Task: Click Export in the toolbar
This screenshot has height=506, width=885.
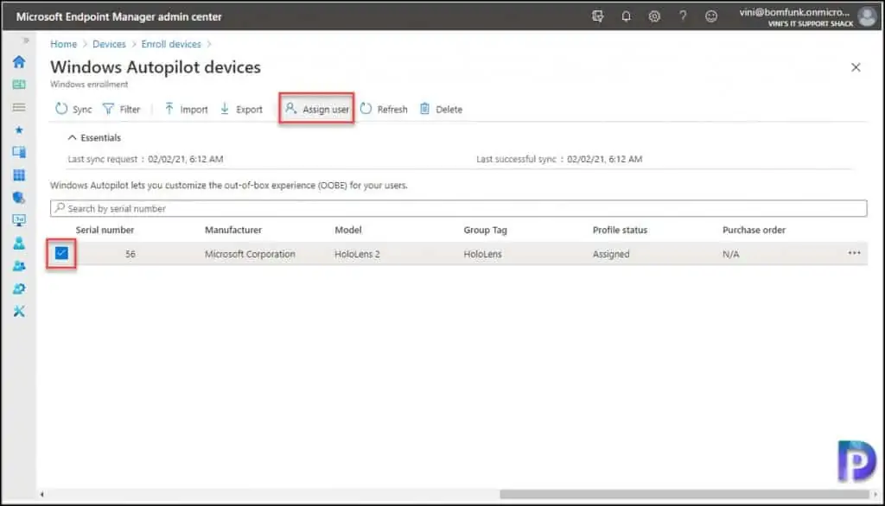Action: 241,109
